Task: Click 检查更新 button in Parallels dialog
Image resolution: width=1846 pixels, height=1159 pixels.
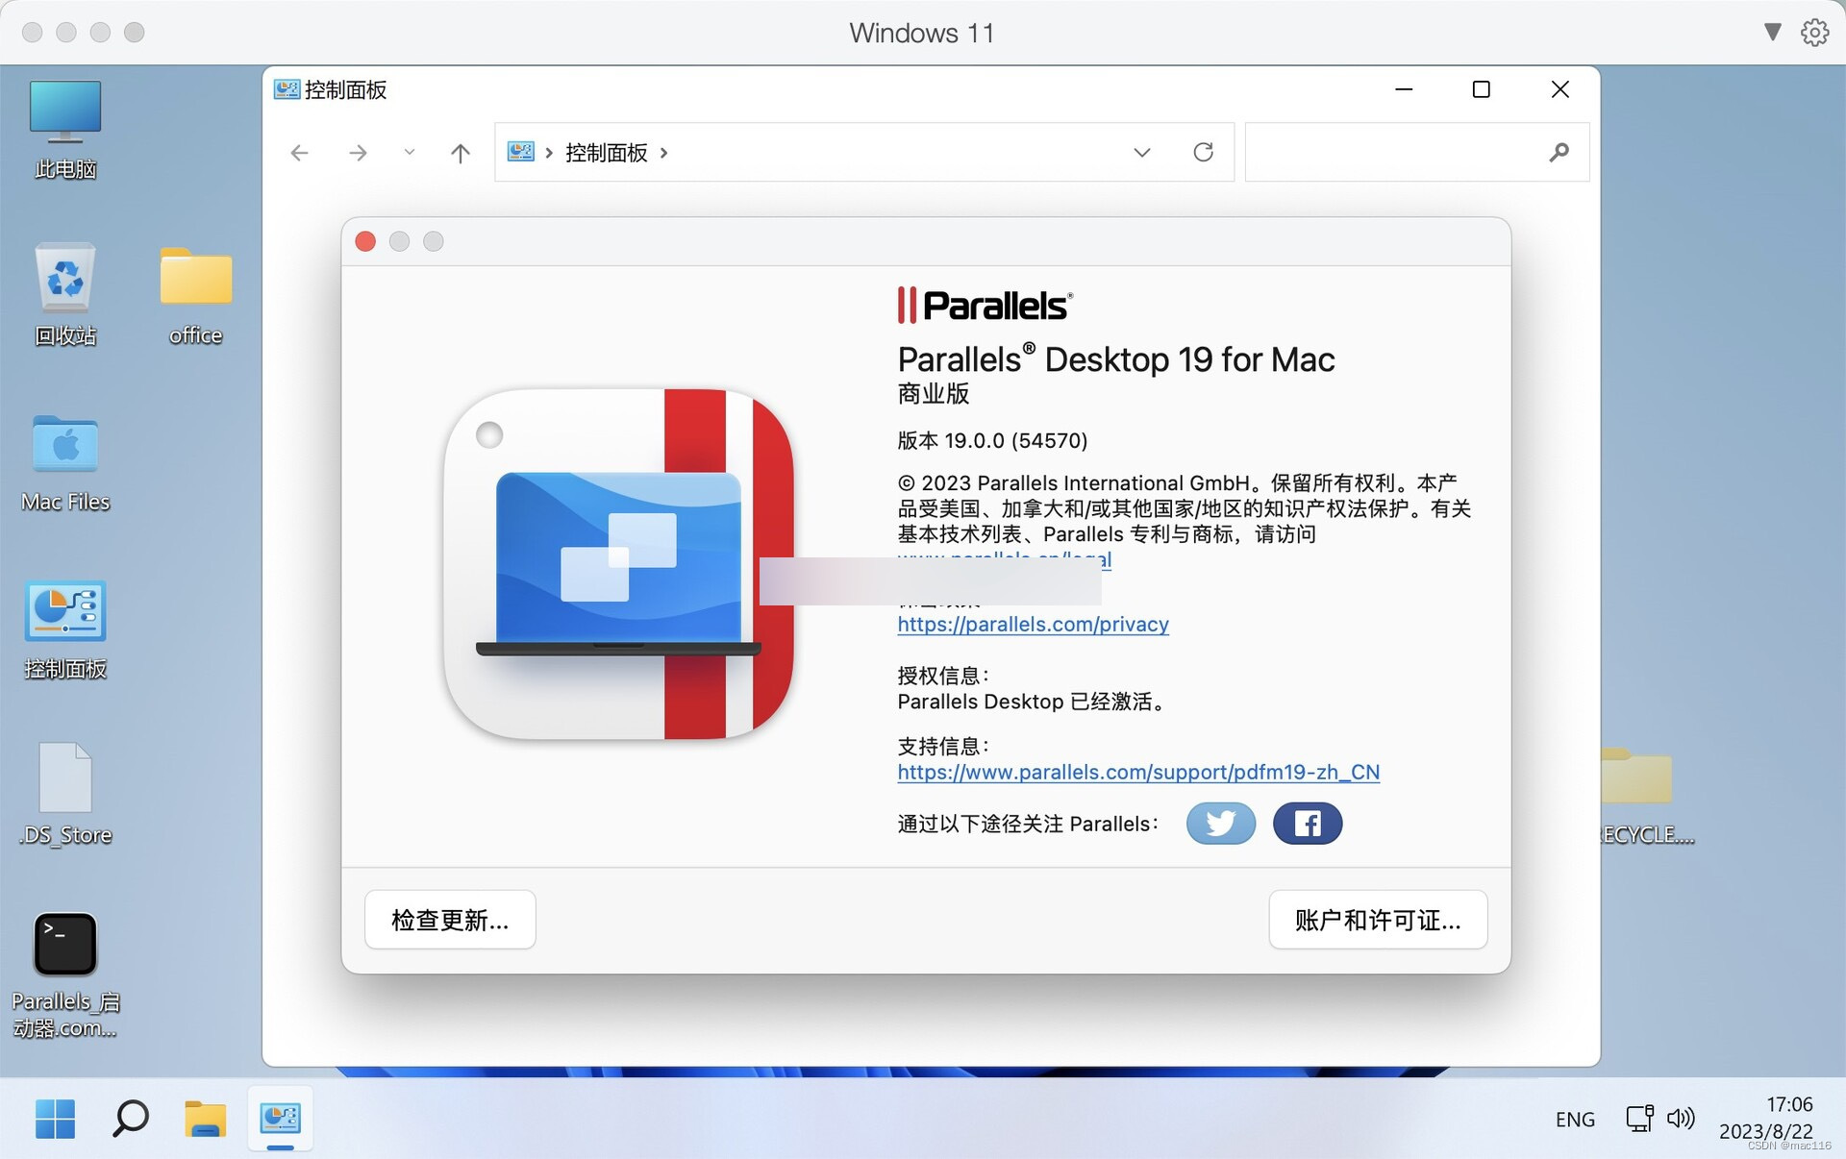Action: coord(450,919)
